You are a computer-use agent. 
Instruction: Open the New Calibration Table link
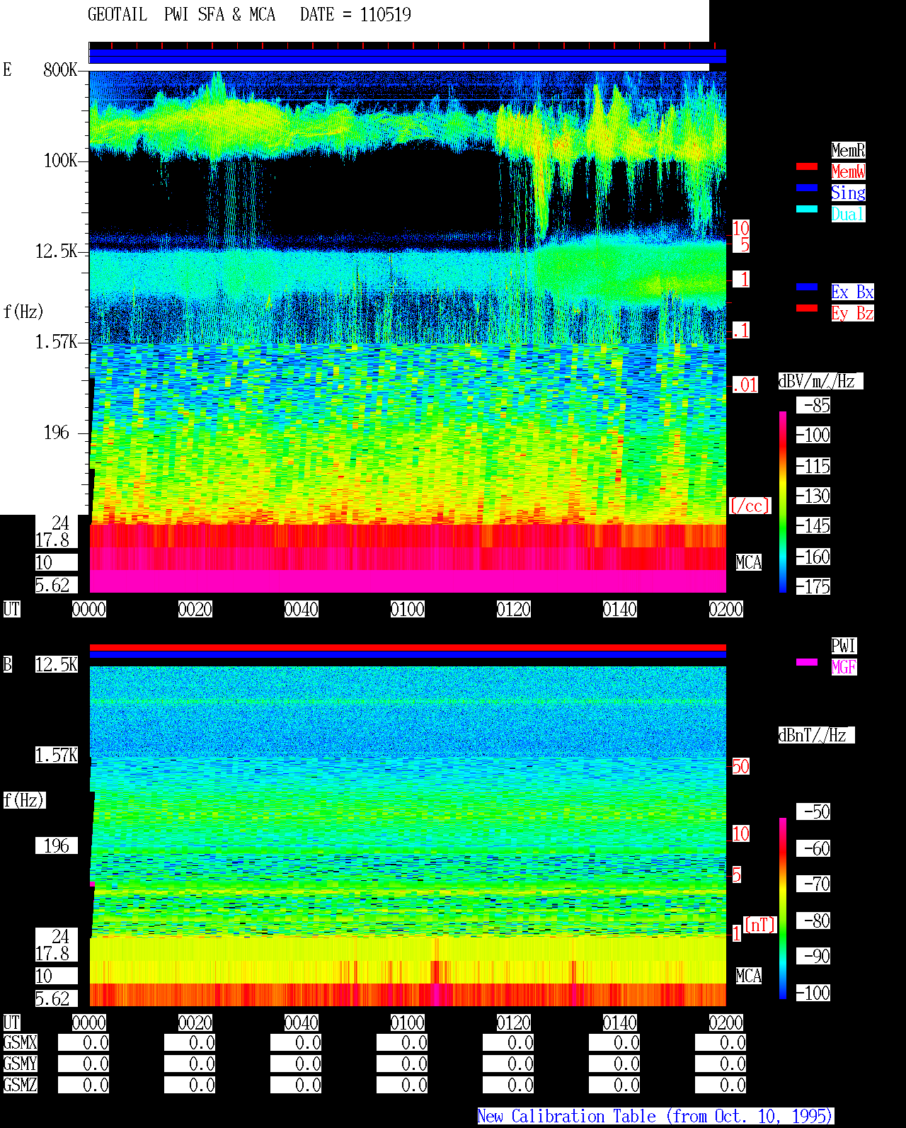(x=655, y=1117)
